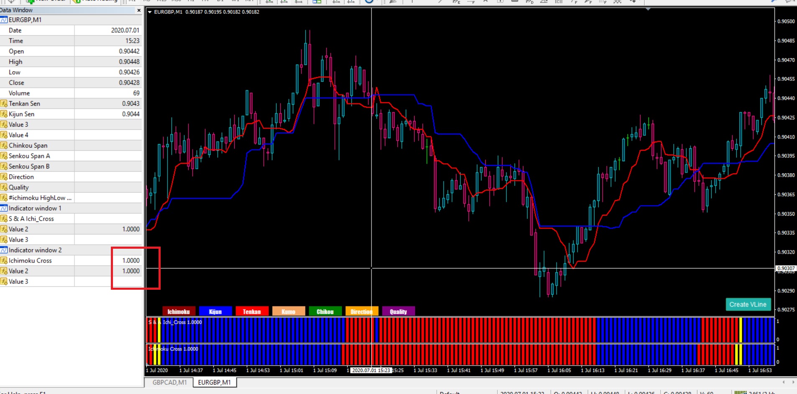Select the Time value 15:23
The width and height of the screenshot is (797, 394).
coord(132,41)
